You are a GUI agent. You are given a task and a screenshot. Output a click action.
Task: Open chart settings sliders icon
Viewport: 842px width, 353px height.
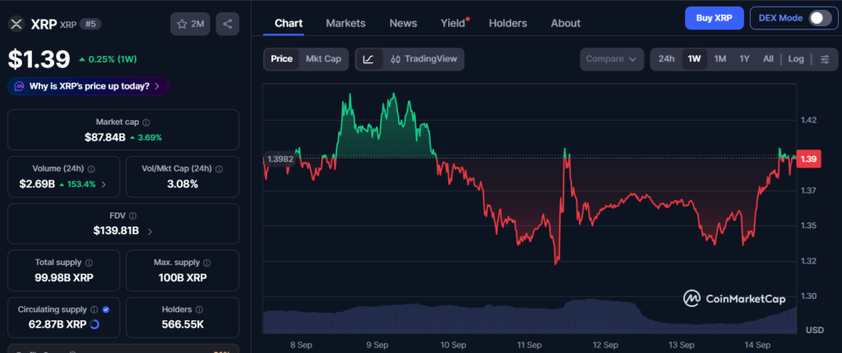coord(825,59)
